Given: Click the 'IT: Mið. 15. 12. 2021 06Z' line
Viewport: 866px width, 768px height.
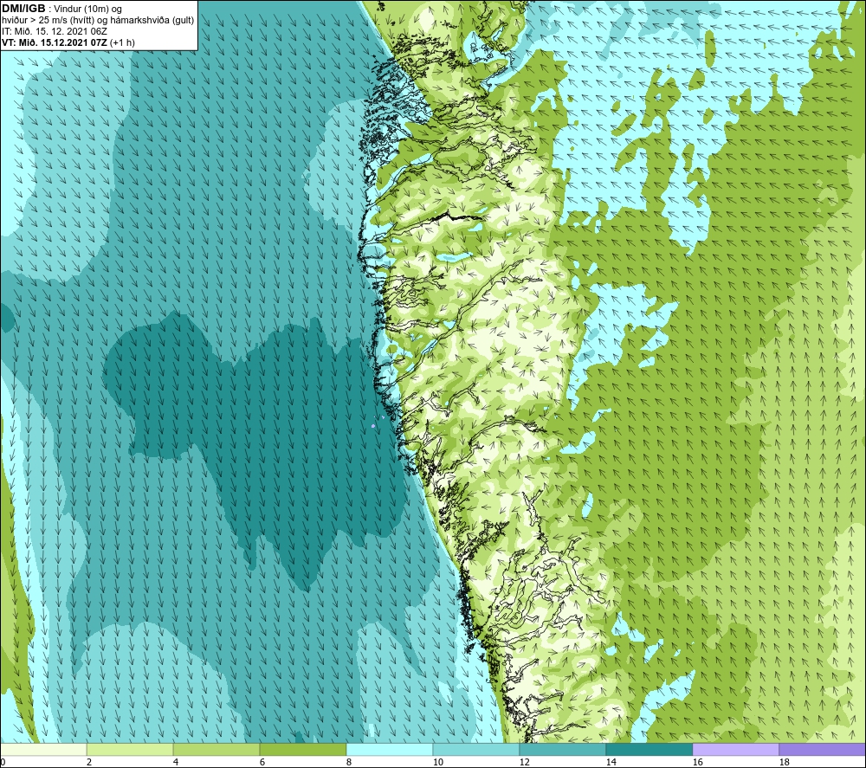Looking at the screenshot, I should (54, 31).
